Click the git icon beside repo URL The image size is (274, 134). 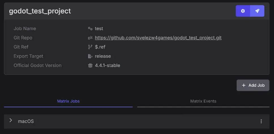(90, 38)
